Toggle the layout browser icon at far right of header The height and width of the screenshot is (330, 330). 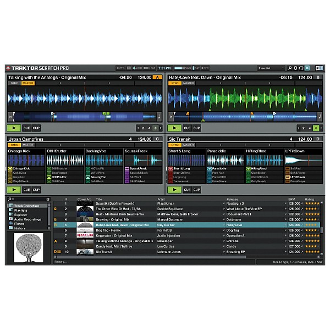point(319,68)
